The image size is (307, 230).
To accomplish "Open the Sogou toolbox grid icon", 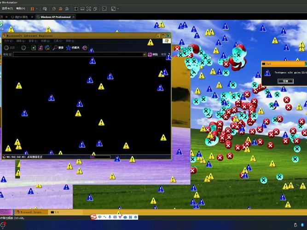I will click(x=130, y=217).
